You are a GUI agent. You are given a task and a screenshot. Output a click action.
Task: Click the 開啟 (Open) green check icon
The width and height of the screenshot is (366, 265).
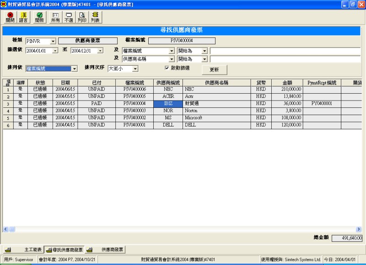[x=39, y=17]
